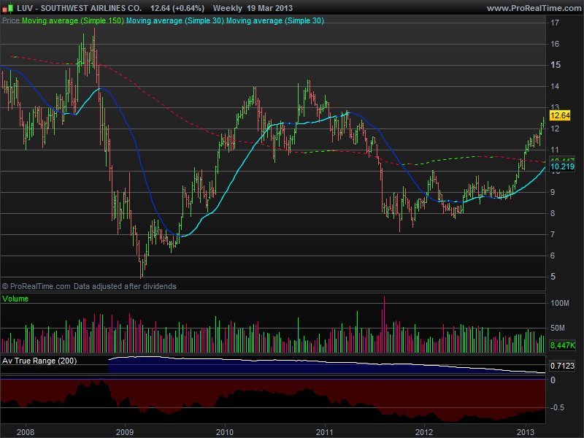Click the yellow 12.64 current price tag
The width and height of the screenshot is (584, 438).
point(559,115)
